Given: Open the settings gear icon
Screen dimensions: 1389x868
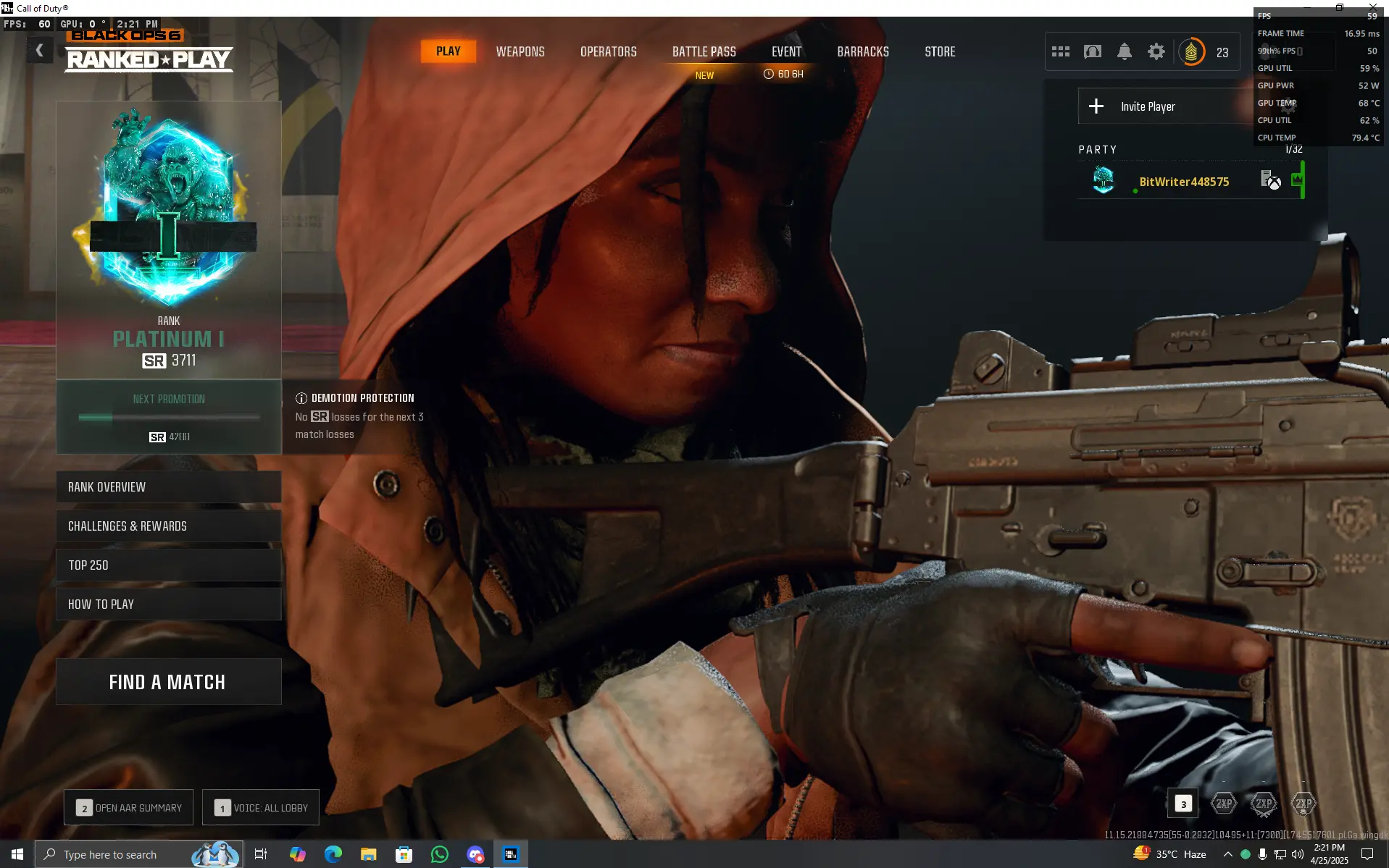Looking at the screenshot, I should coord(1156,51).
